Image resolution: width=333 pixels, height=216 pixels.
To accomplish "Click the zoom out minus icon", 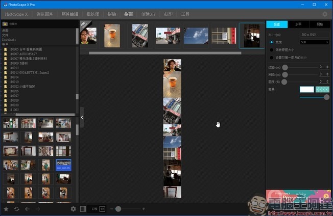I will click(x=112, y=209).
